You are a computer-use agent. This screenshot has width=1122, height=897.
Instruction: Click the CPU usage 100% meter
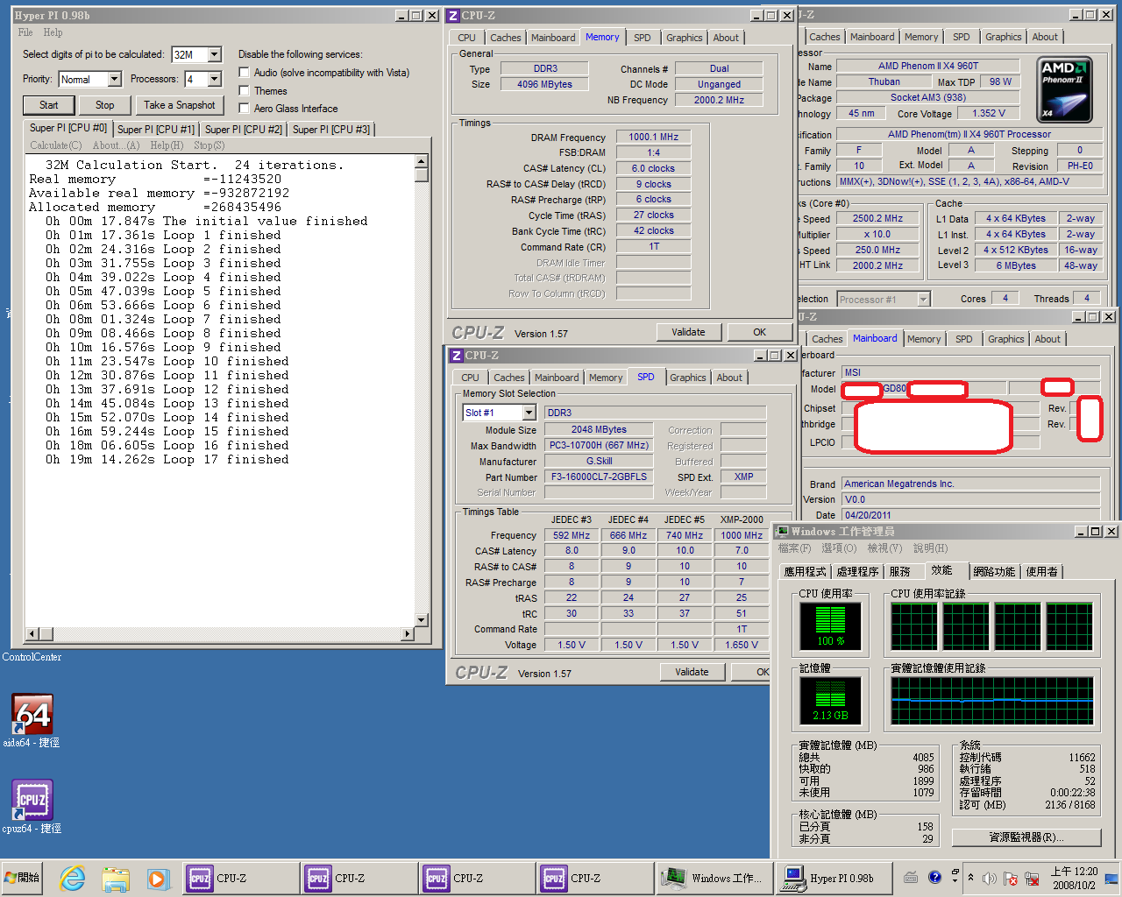pos(829,626)
